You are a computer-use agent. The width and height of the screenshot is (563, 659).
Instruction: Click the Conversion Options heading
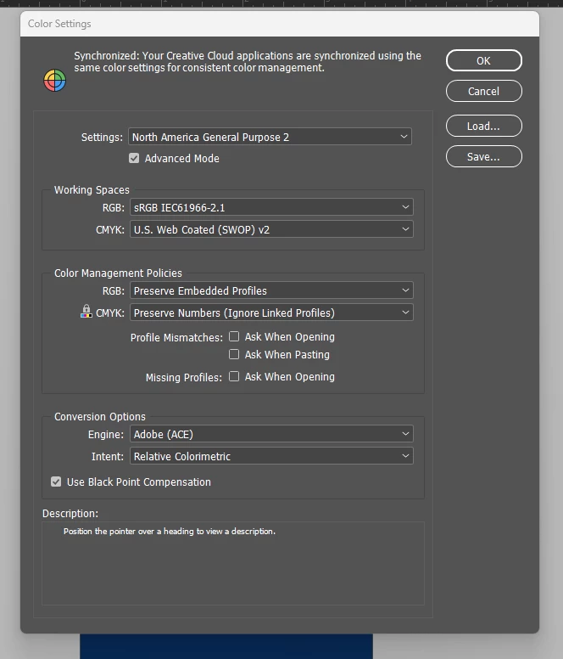coord(100,416)
